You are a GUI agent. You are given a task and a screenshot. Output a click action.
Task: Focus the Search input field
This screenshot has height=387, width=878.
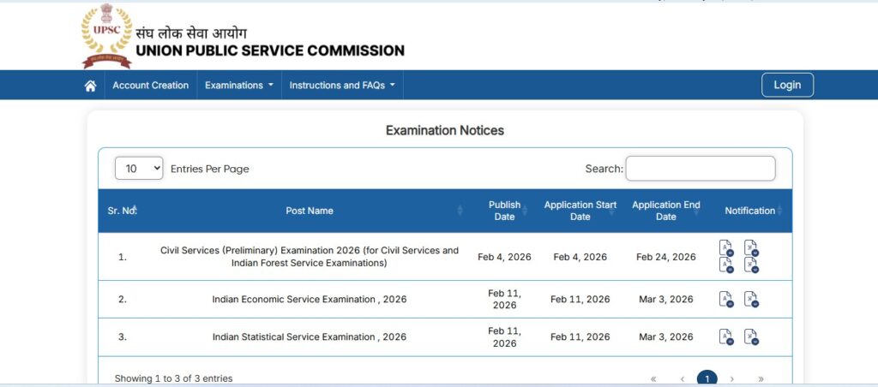click(x=700, y=169)
